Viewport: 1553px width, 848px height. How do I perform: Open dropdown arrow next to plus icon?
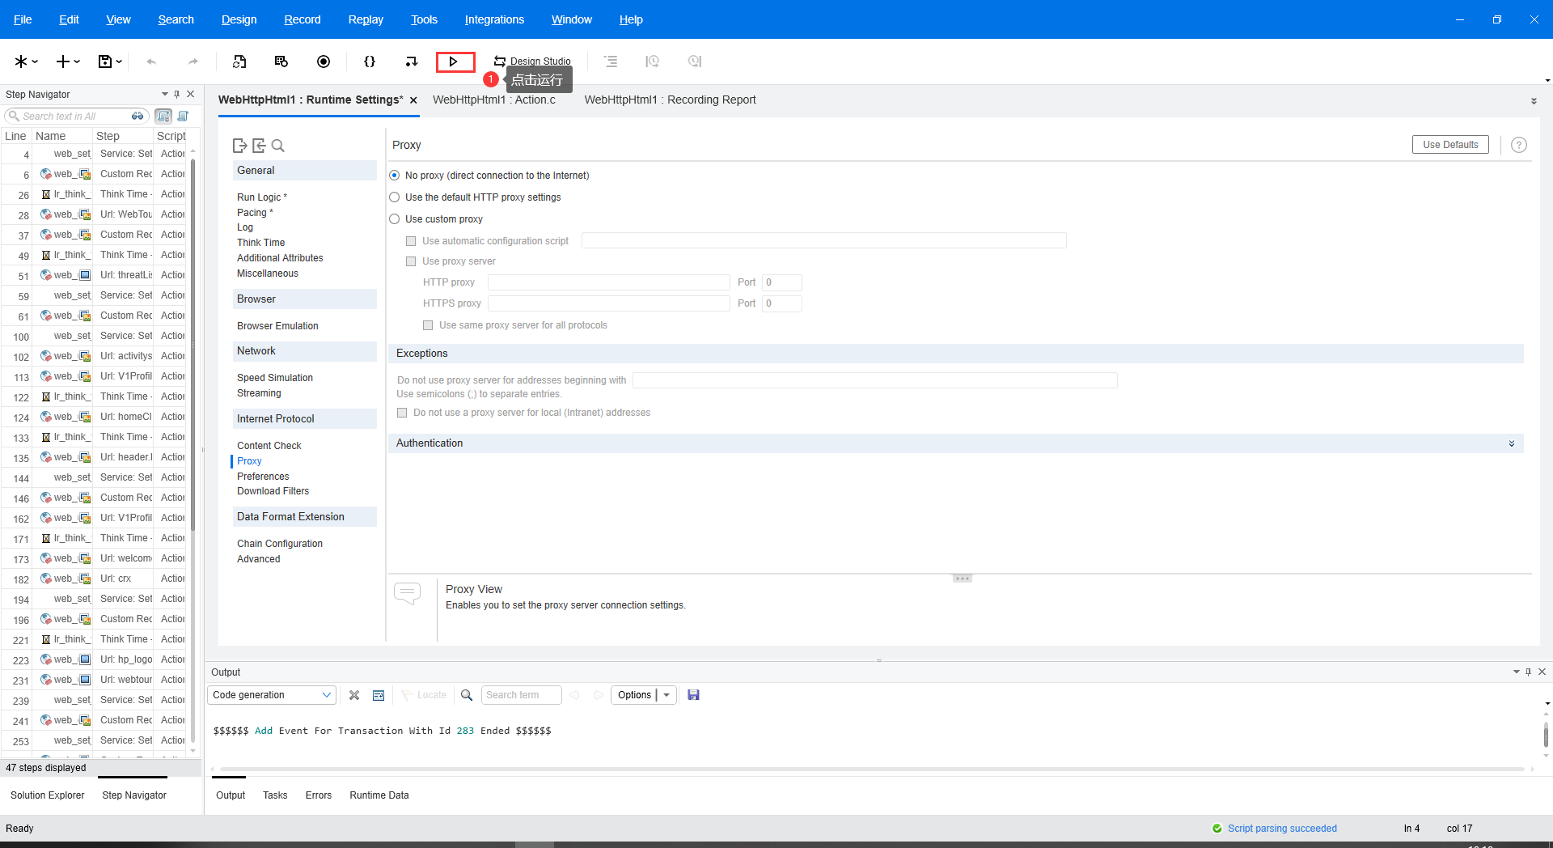click(x=78, y=61)
